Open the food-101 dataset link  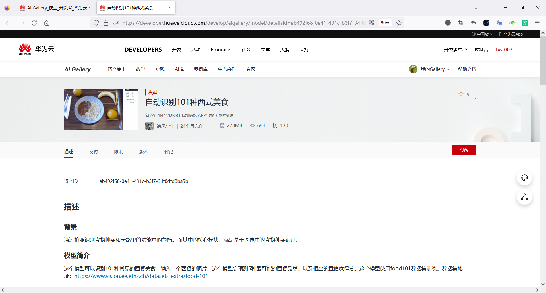[x=141, y=276]
